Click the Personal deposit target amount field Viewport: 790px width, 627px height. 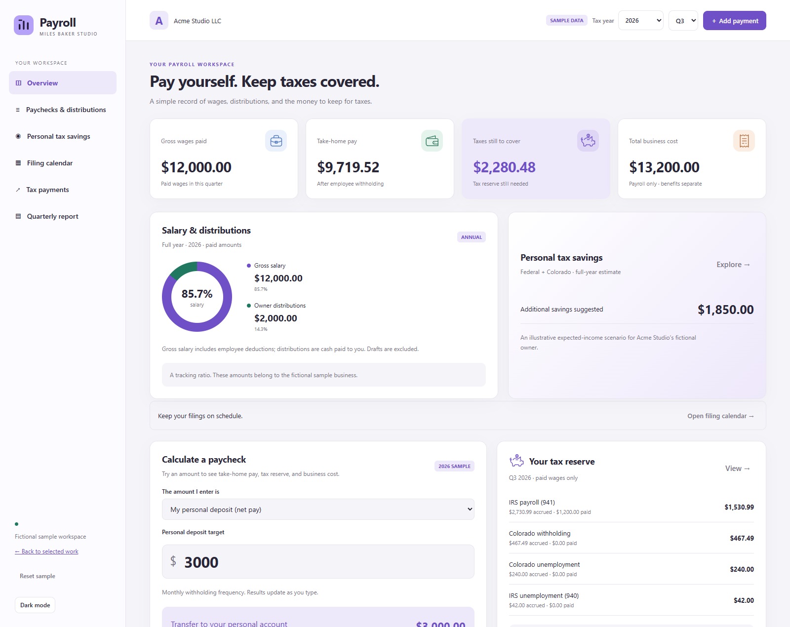318,561
